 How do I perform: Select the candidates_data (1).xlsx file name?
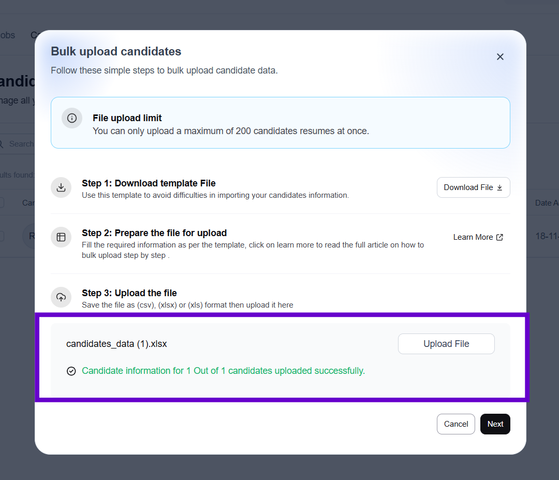pos(116,344)
